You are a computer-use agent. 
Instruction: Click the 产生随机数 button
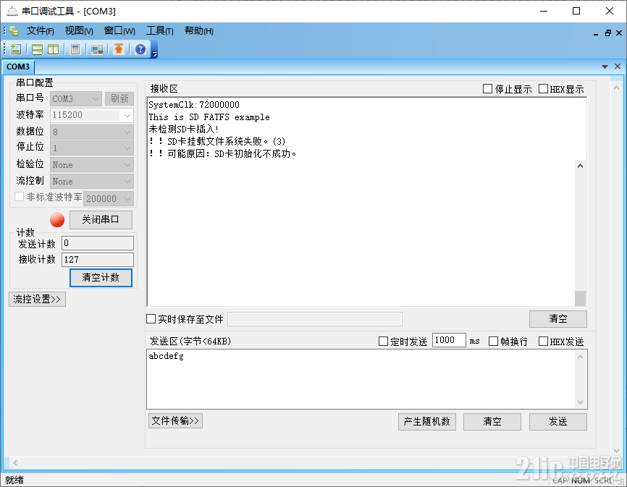(427, 421)
